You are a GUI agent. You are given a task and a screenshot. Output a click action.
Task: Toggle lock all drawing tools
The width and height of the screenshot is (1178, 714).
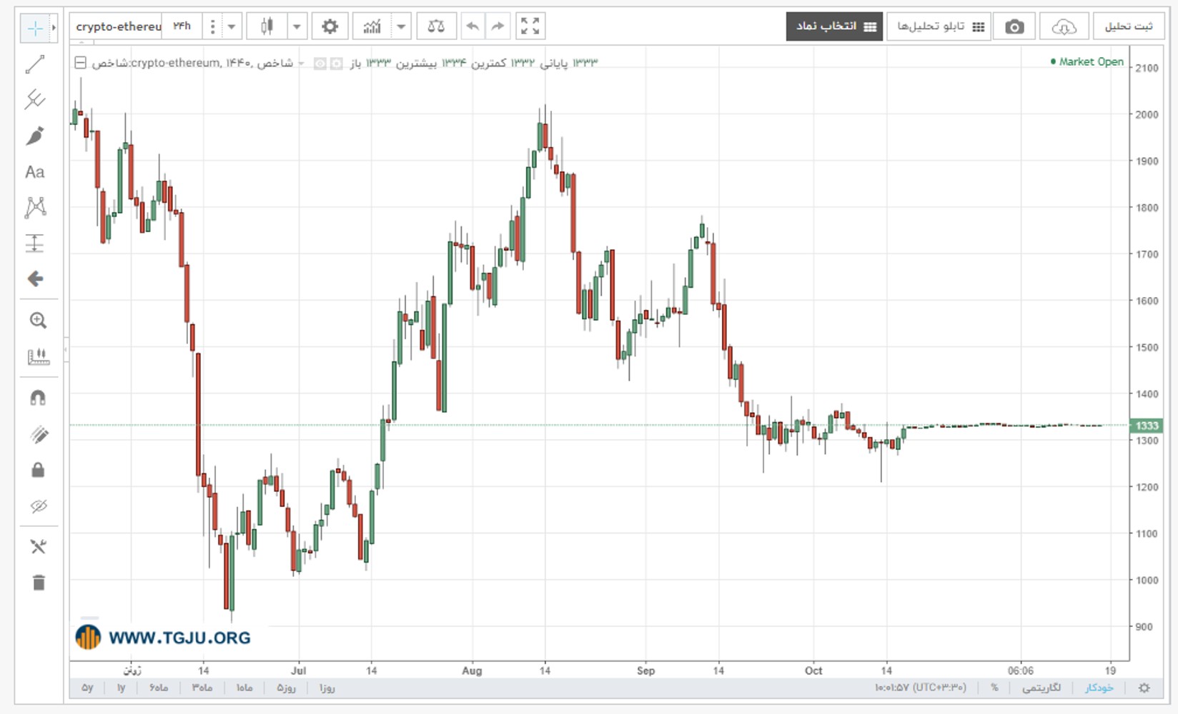point(39,469)
